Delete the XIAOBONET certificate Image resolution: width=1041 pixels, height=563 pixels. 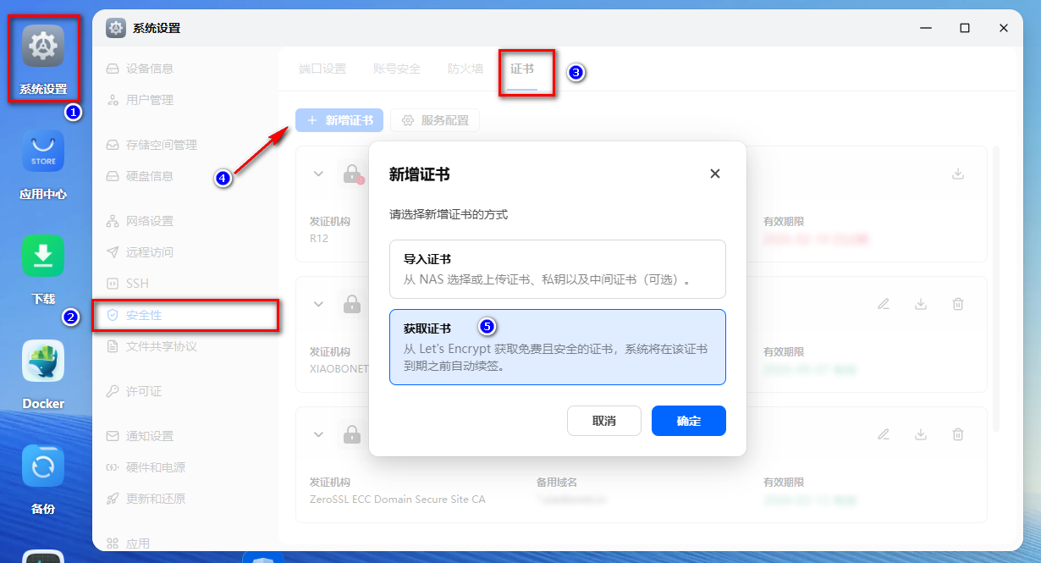tap(958, 304)
